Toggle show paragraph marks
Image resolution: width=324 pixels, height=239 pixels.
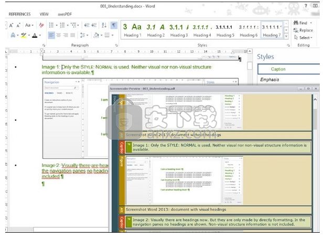[114, 25]
